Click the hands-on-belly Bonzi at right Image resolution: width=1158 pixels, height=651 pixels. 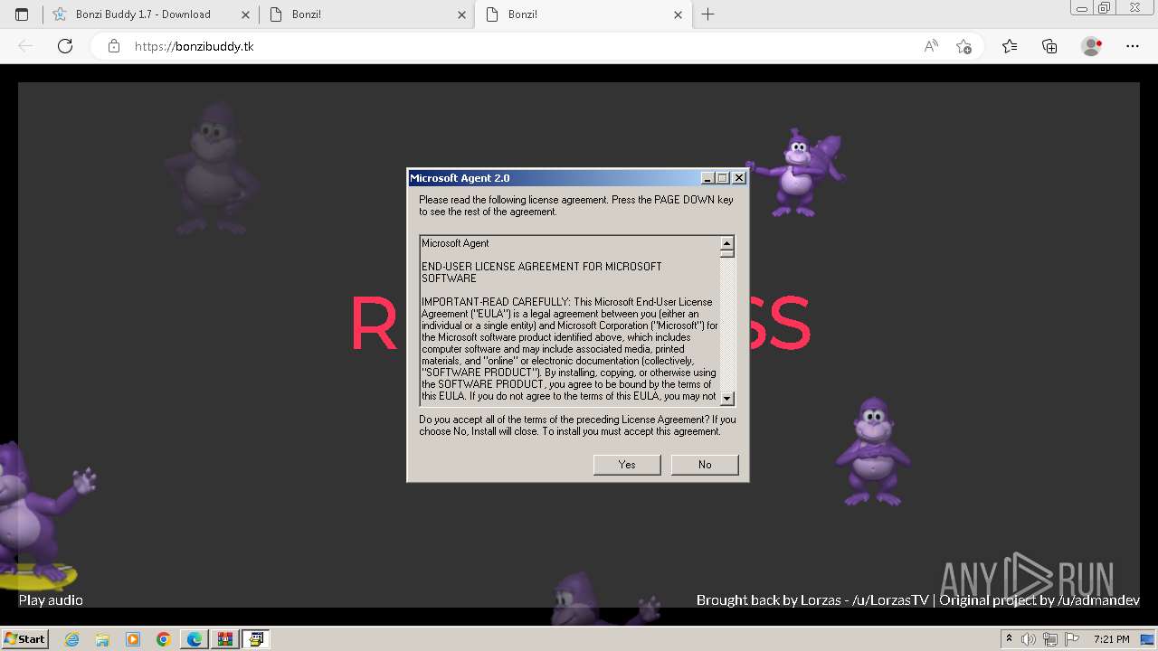872,450
